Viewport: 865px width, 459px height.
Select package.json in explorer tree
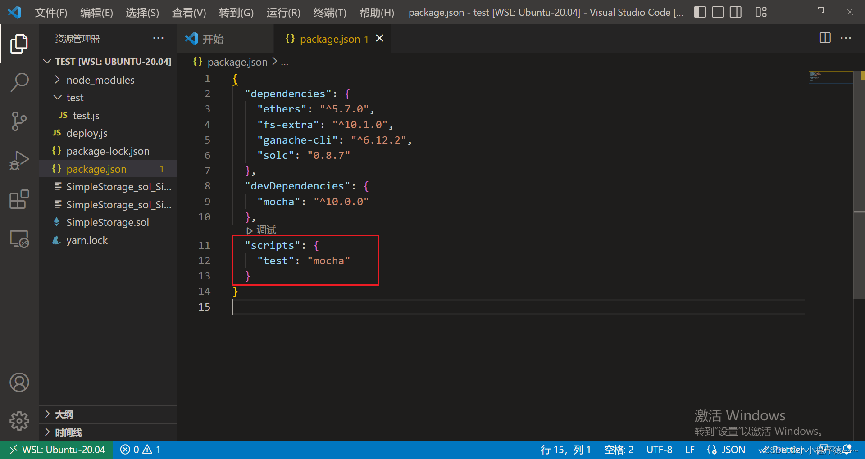click(108, 169)
